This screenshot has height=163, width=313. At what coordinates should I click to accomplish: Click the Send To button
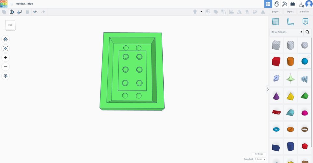tap(304, 12)
